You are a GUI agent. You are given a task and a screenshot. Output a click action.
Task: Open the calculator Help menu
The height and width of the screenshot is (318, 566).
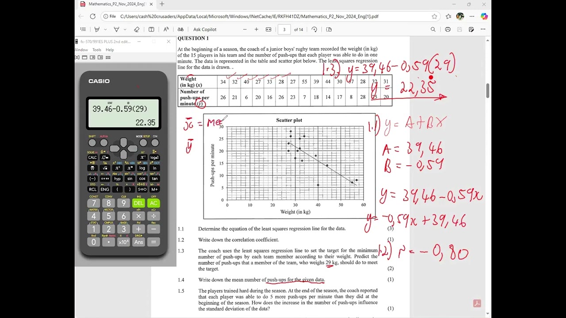[x=110, y=50]
